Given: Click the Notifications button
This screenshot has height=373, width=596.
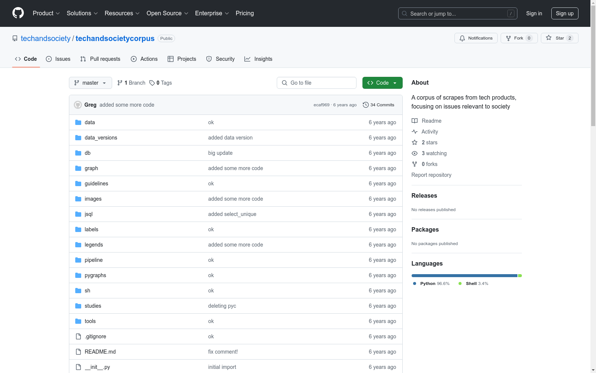Looking at the screenshot, I should [476, 38].
